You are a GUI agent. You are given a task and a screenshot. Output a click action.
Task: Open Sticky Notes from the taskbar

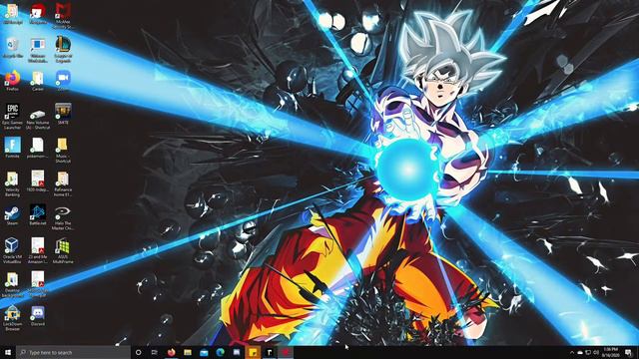pos(253,352)
